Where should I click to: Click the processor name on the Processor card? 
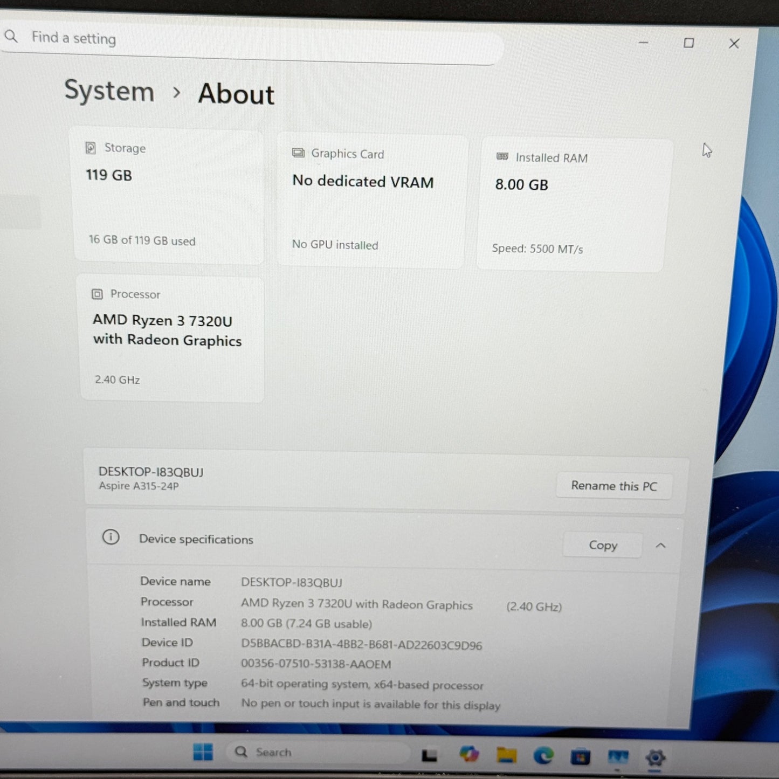[x=167, y=330]
